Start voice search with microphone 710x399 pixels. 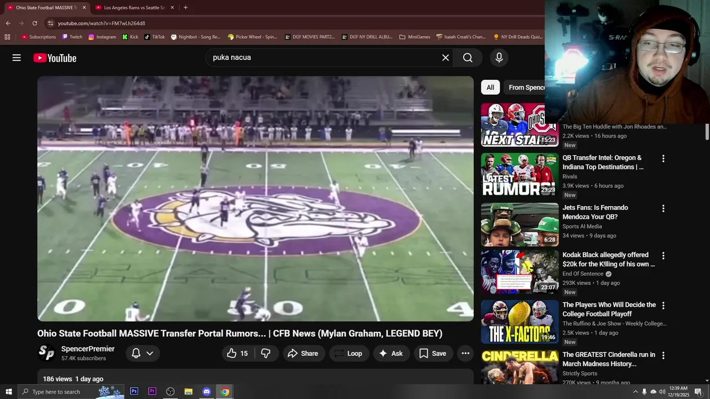click(x=499, y=58)
